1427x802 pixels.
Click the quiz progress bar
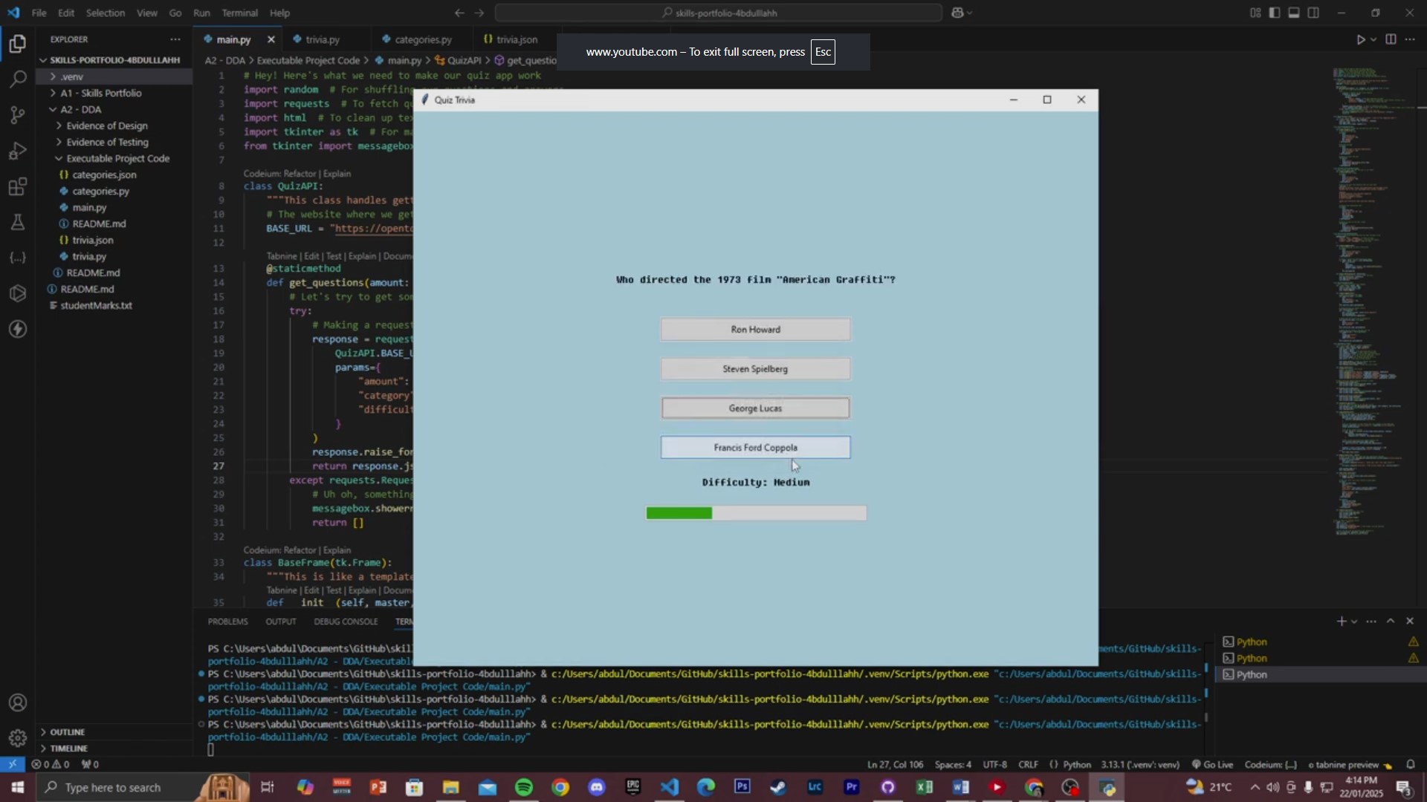tap(756, 513)
